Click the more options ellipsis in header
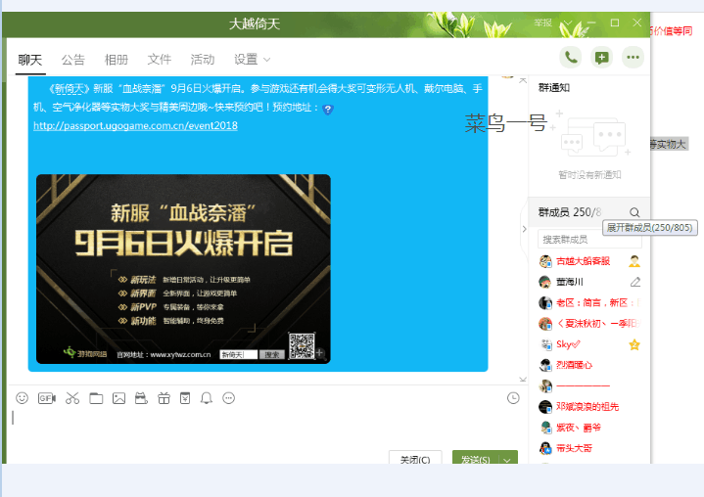The height and width of the screenshot is (497, 704). tap(634, 58)
